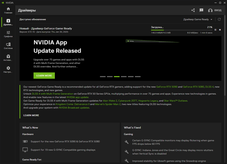The height and width of the screenshot is (164, 227).
Task: Open the Star Wars Outlaws link
Action: pyautogui.click(x=176, y=101)
